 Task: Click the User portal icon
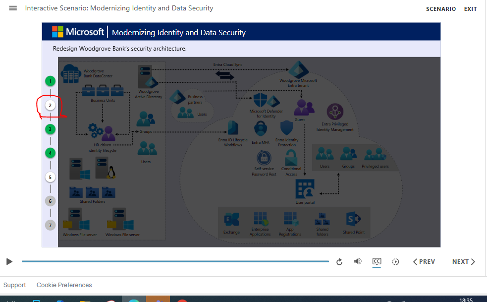[305, 189]
